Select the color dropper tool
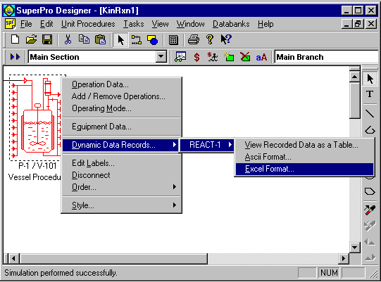Viewport: 381px width, 282px height. [370, 210]
